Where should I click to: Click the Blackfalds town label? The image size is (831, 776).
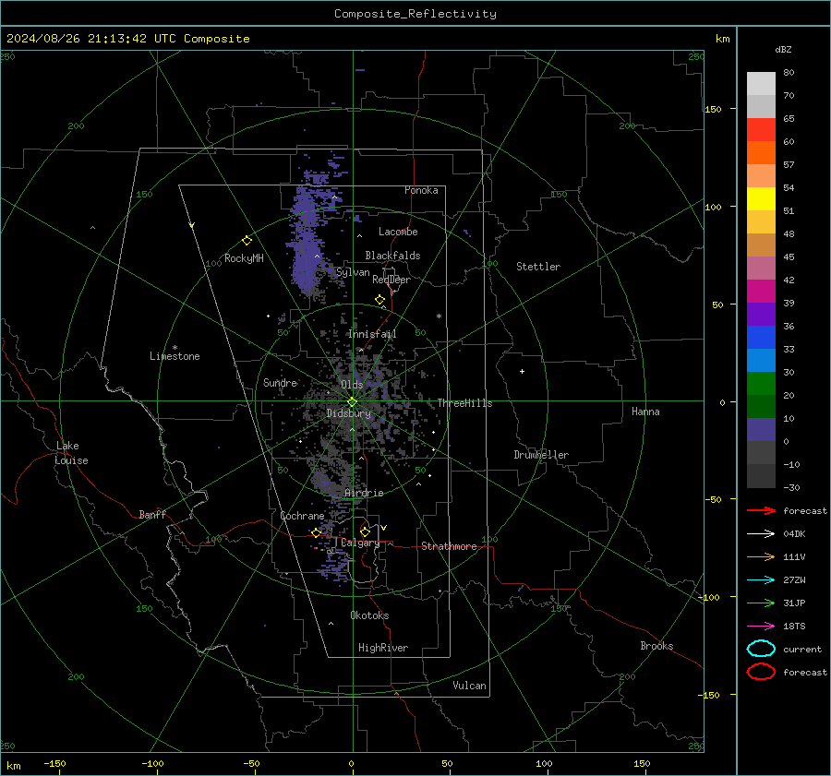pos(392,256)
